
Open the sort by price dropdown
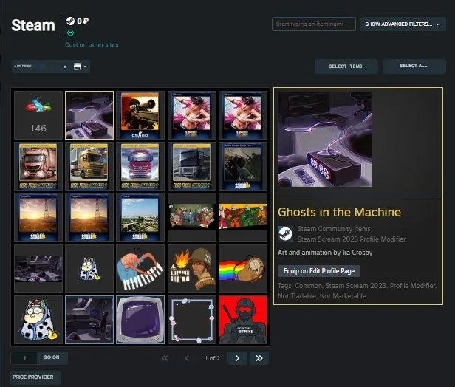coord(41,66)
